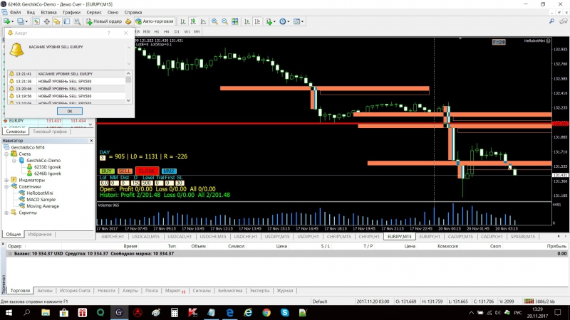Switch to the USDCAD,H1 chart tab
This screenshot has width=570, height=320.
[180, 237]
